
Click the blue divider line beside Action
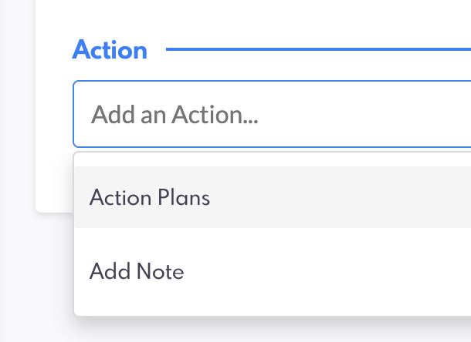(x=318, y=51)
